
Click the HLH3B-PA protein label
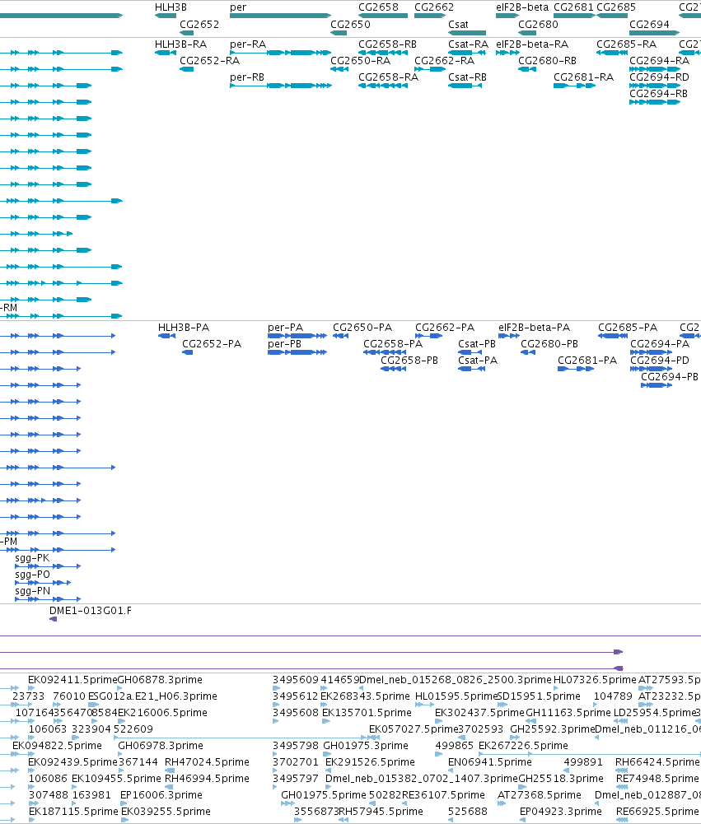[x=184, y=328]
